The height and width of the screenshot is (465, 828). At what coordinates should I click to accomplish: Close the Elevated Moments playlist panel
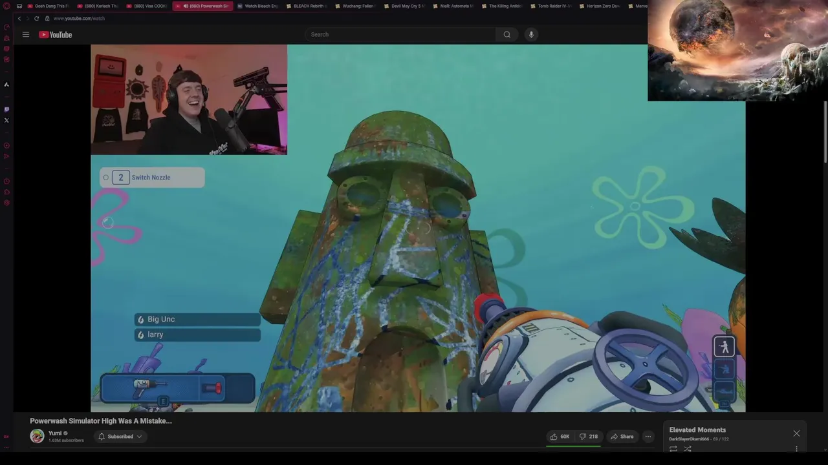pos(796,433)
